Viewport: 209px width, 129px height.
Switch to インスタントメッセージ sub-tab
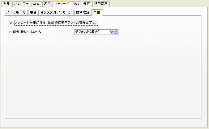(x=56, y=13)
